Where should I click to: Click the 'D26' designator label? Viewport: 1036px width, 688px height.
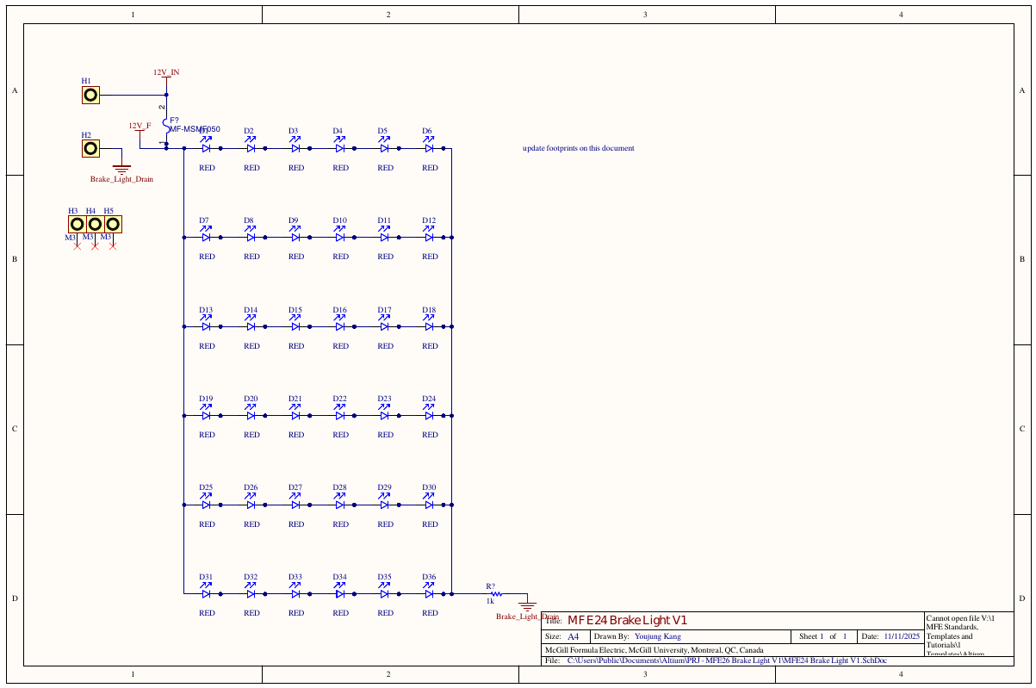(251, 487)
